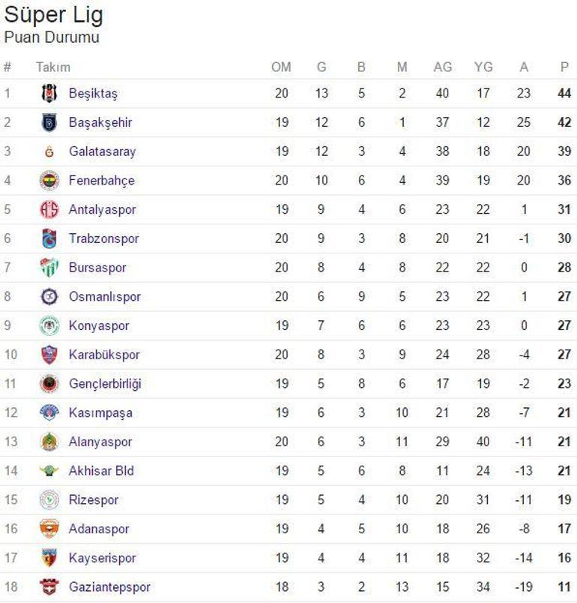Select the Gençlerbirliği team name
Image resolution: width=577 pixels, height=603 pixels.
point(104,384)
